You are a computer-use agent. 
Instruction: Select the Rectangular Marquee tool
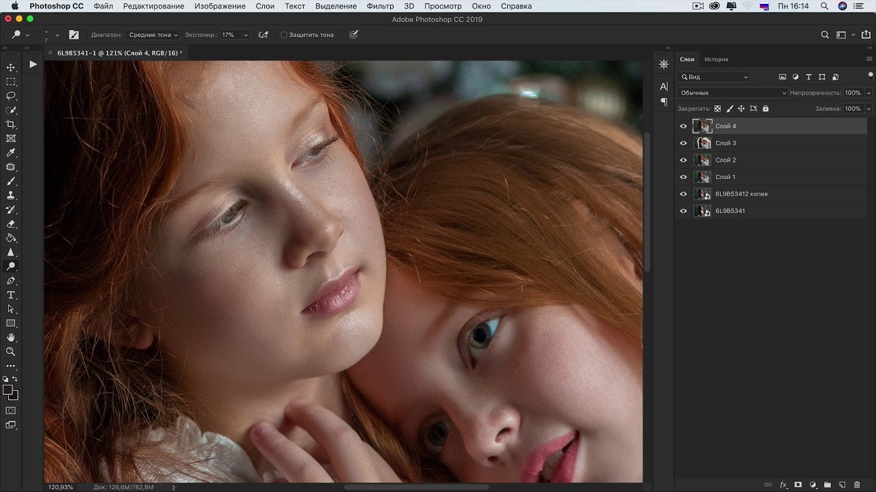11,81
